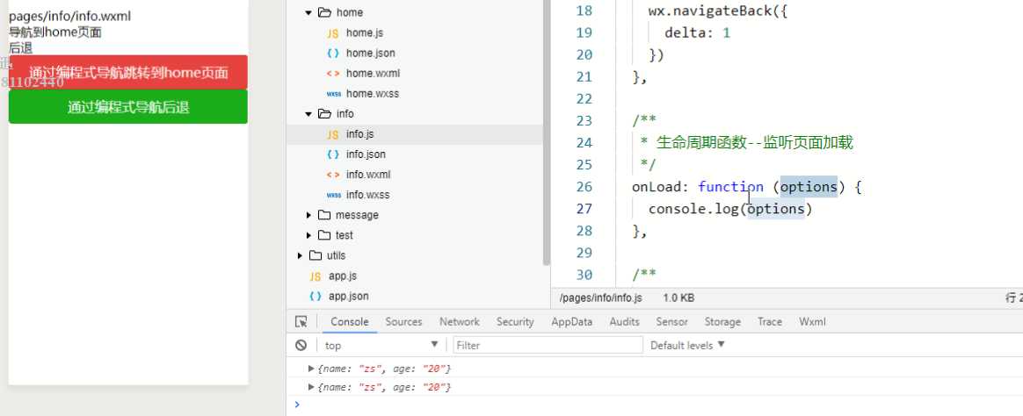Click the green programmatic back button

coord(128,107)
